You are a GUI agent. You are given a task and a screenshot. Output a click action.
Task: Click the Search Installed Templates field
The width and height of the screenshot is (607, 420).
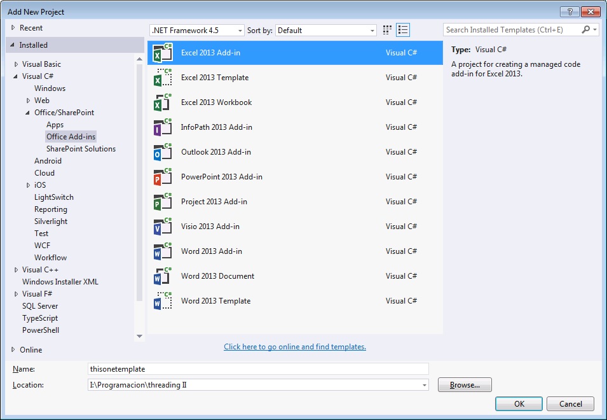[x=512, y=30]
